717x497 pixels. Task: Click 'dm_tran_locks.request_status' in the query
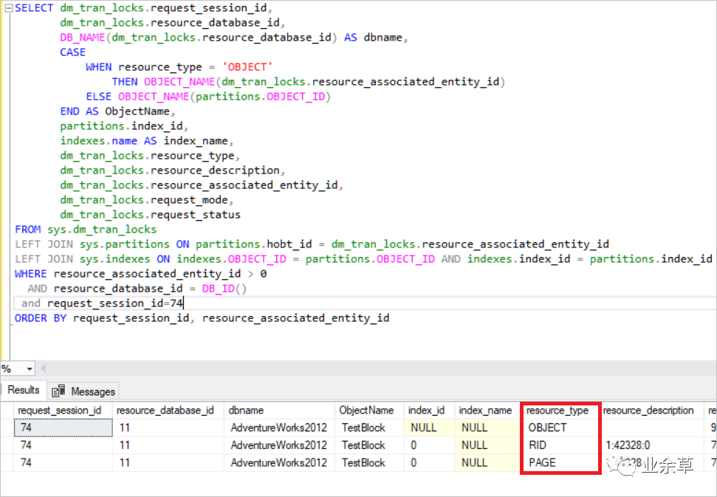150,214
